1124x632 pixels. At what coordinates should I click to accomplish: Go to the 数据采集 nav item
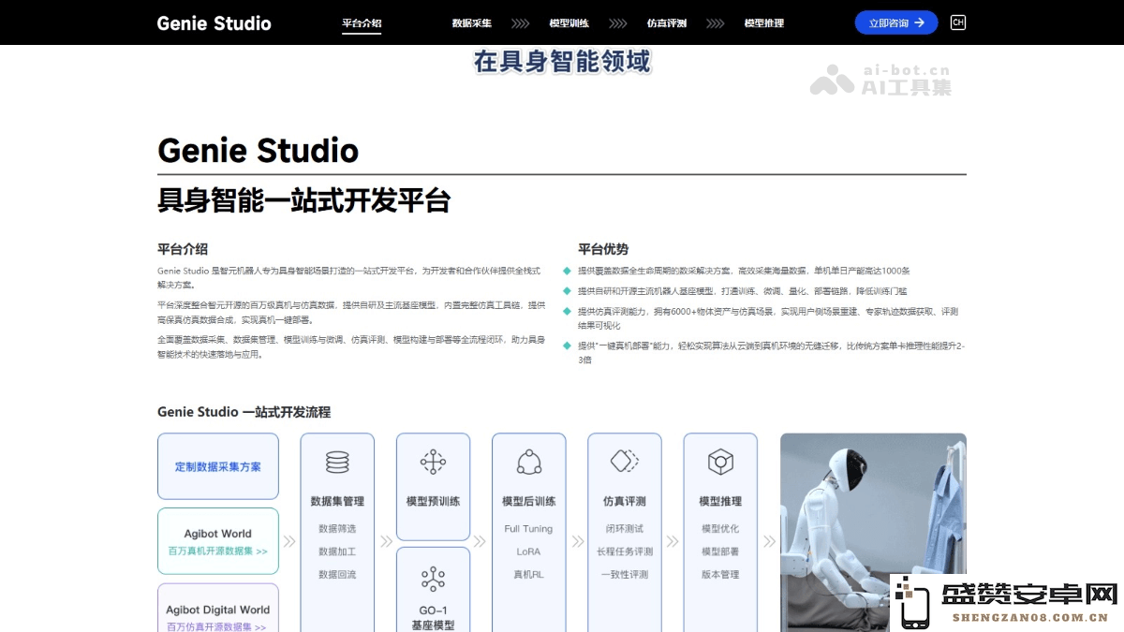471,23
